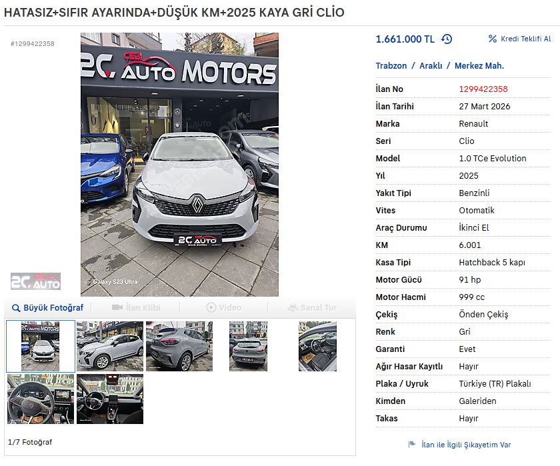Click the Ağır Hasar Kayıtlı value Hayır
Screen dimensions: 560x466
(468, 367)
